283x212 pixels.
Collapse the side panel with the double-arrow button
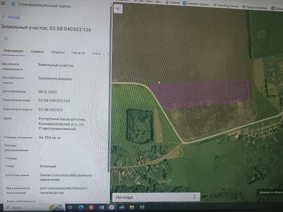click(x=118, y=8)
